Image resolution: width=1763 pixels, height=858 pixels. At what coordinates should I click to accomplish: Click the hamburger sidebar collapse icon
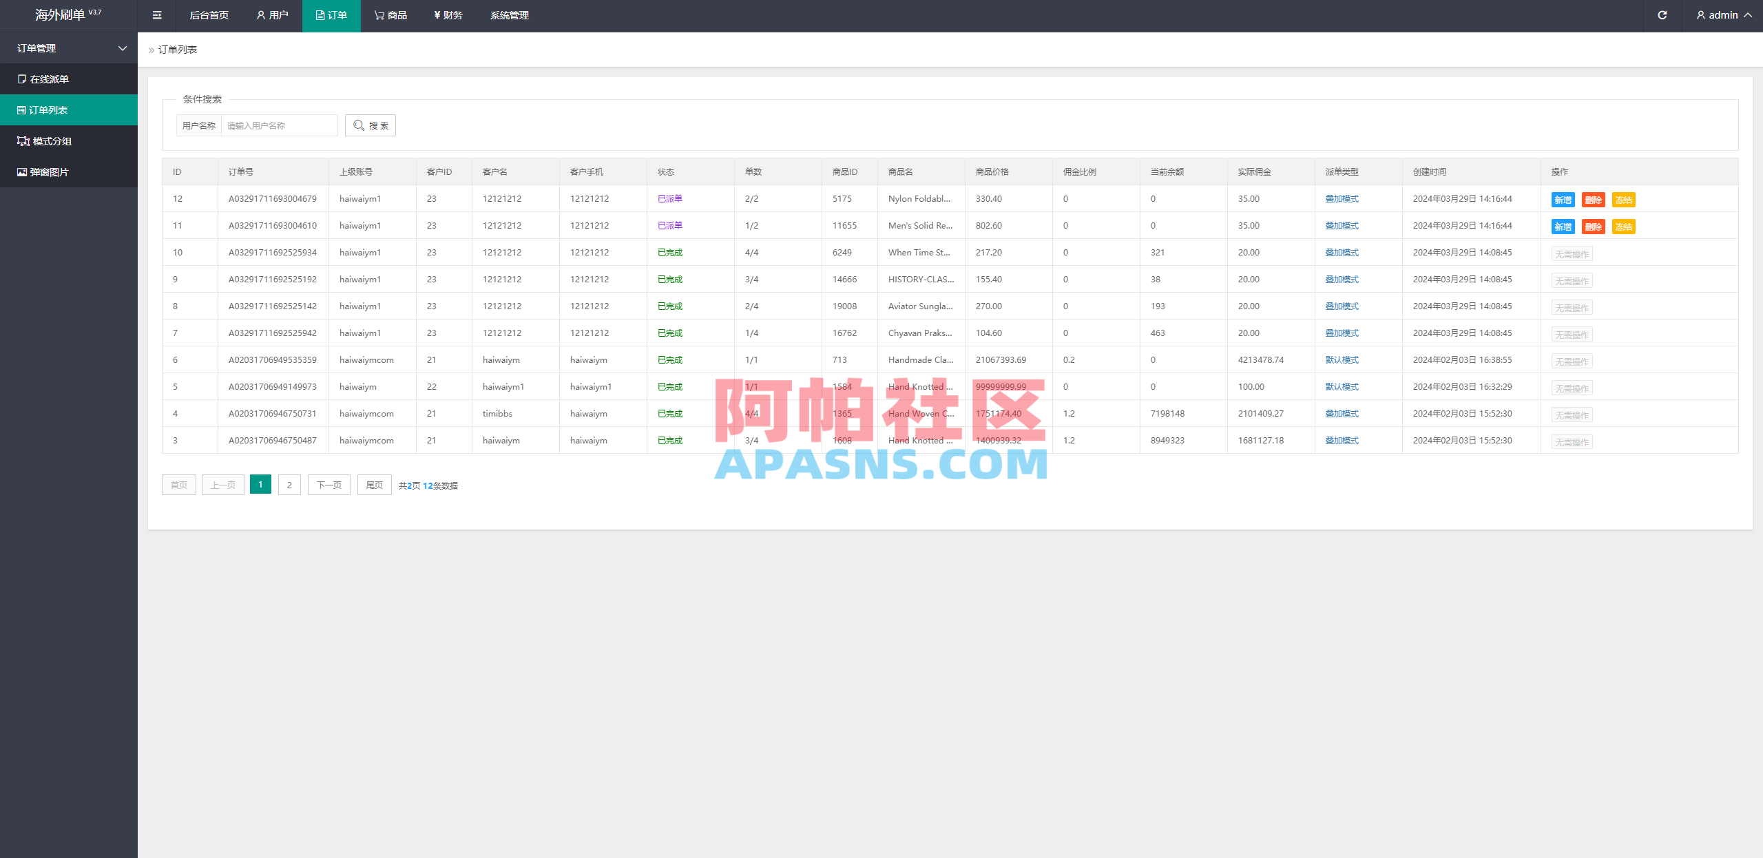156,15
